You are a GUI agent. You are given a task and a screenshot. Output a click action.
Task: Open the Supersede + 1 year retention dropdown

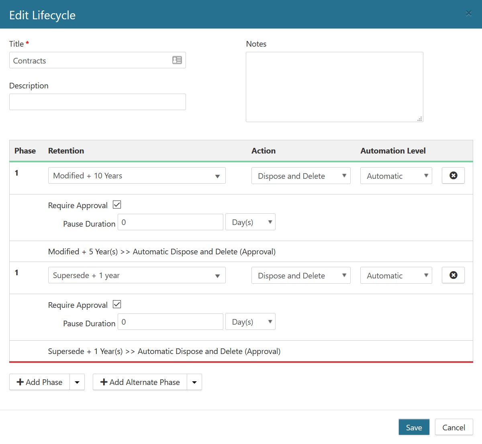[x=137, y=275]
